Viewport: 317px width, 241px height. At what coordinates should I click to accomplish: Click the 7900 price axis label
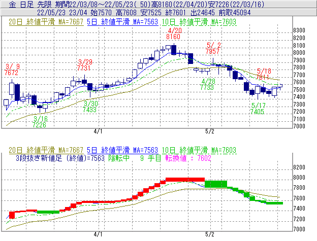[299, 60]
